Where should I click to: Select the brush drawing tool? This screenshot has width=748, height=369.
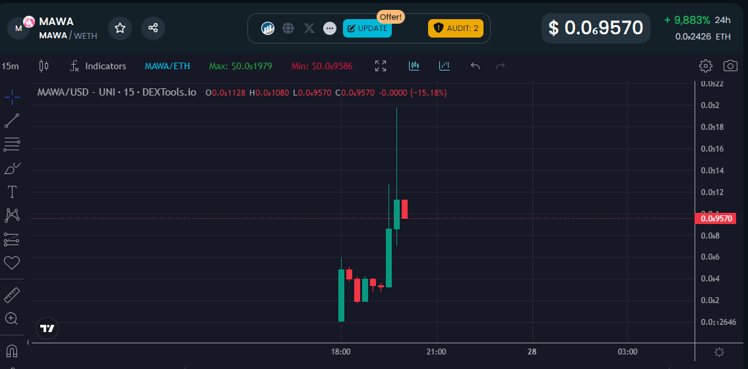pos(12,168)
